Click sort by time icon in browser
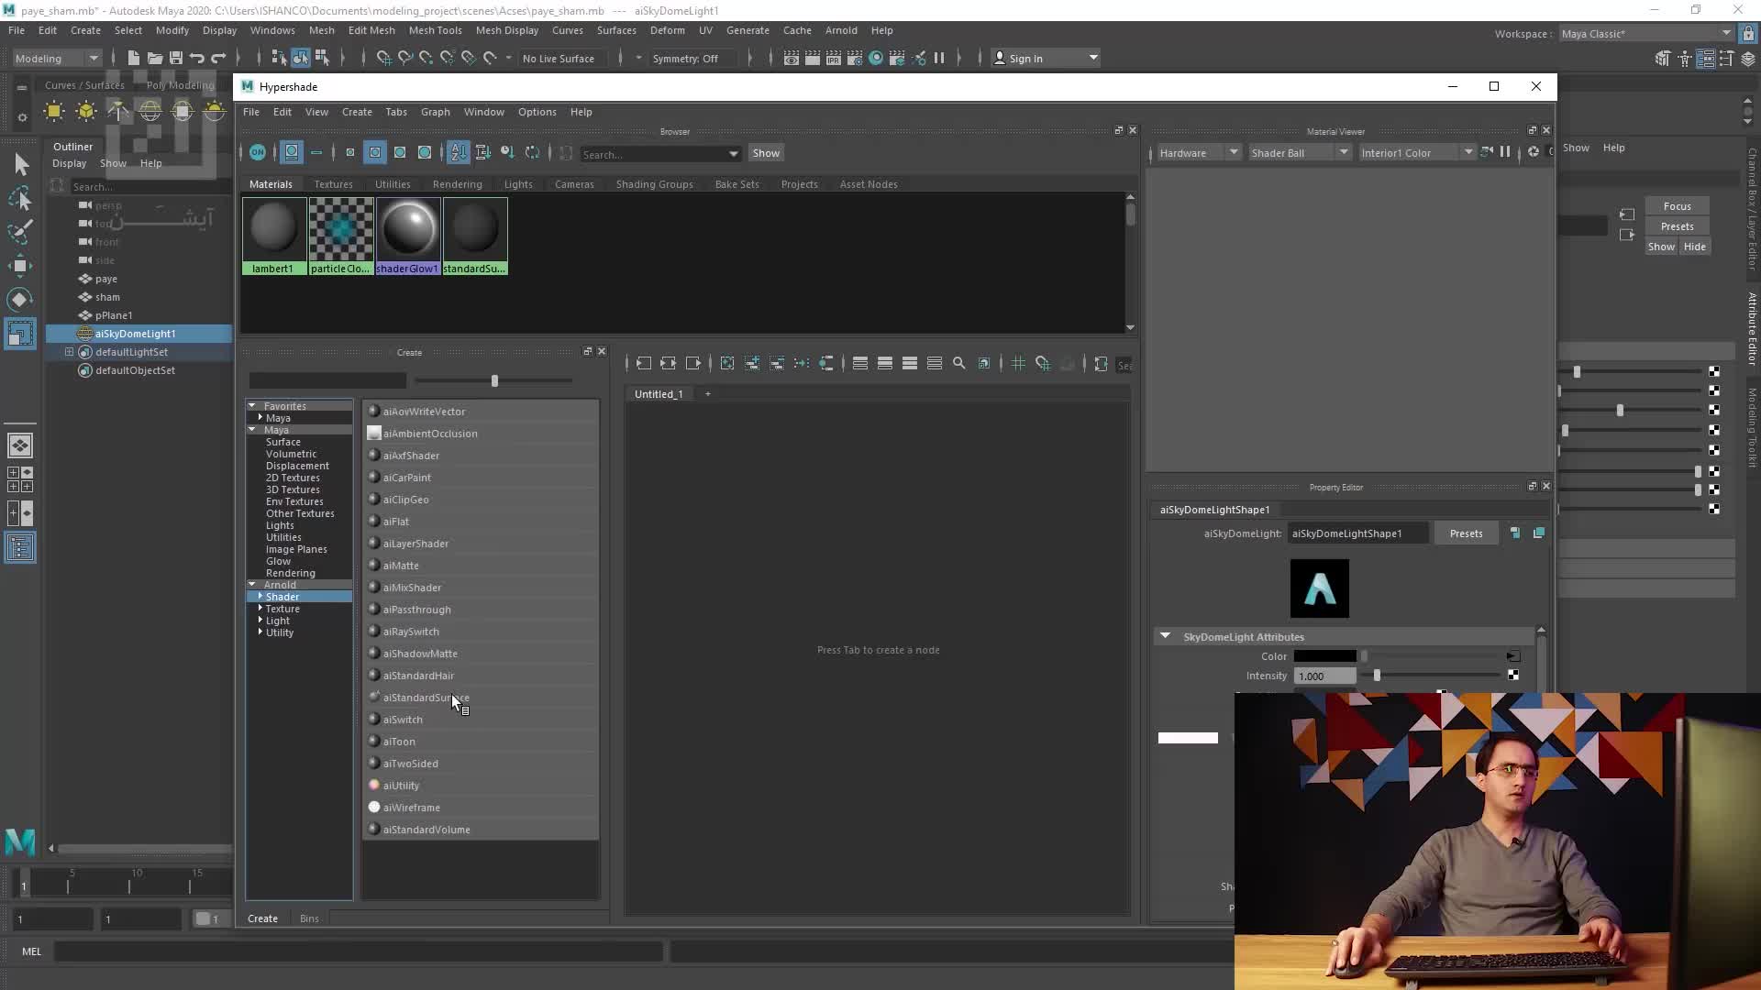Image resolution: width=1761 pixels, height=990 pixels. [x=507, y=153]
